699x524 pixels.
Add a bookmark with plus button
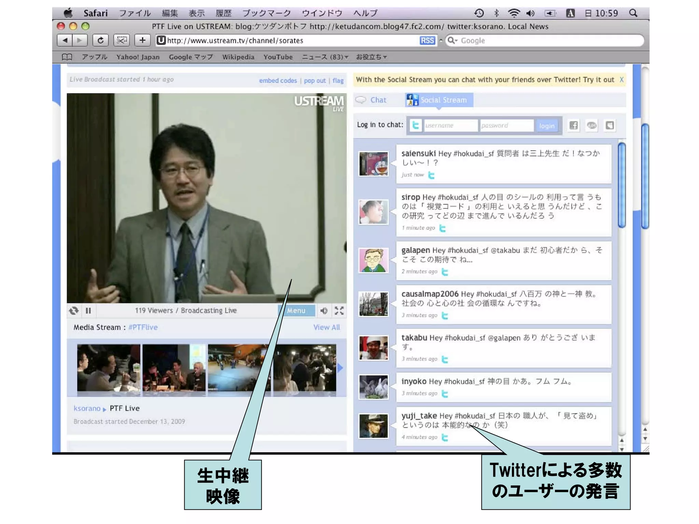[x=142, y=40]
